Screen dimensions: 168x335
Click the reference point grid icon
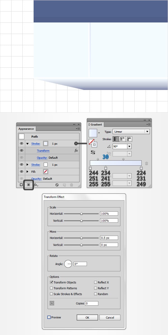[x=52, y=303]
